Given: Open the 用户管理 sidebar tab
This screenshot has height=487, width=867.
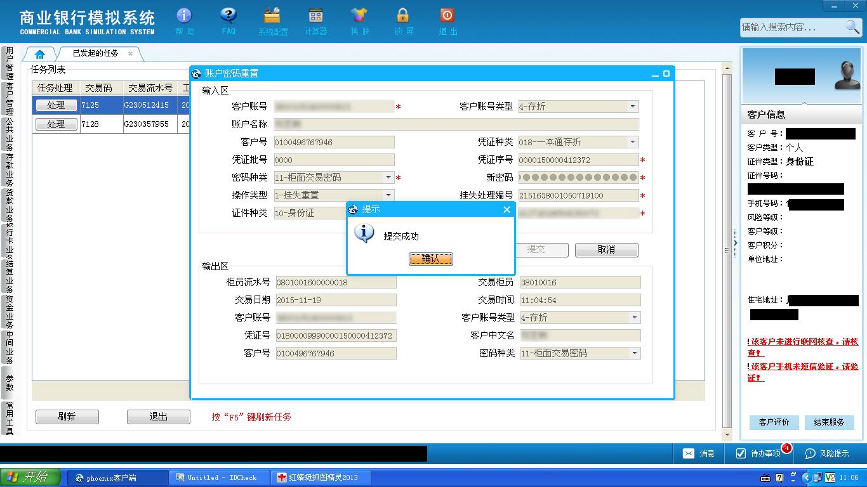Looking at the screenshot, I should coord(10,62).
